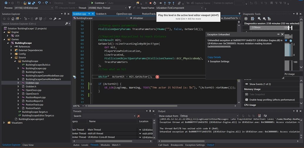Expand the Visualizers tree node

click(4, 123)
